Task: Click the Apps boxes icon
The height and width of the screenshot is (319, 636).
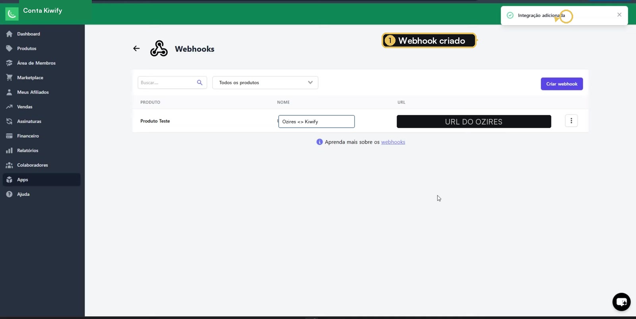Action: click(9, 180)
